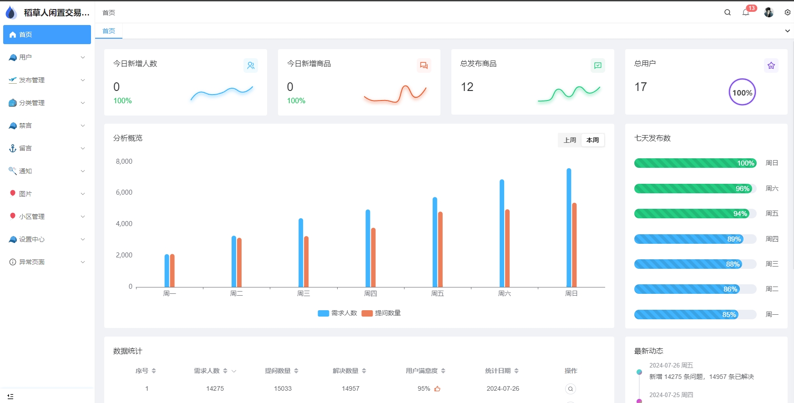Toggle the 需求人数 legend series

(337, 313)
